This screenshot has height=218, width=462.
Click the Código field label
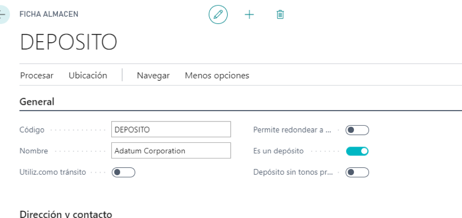(32, 130)
